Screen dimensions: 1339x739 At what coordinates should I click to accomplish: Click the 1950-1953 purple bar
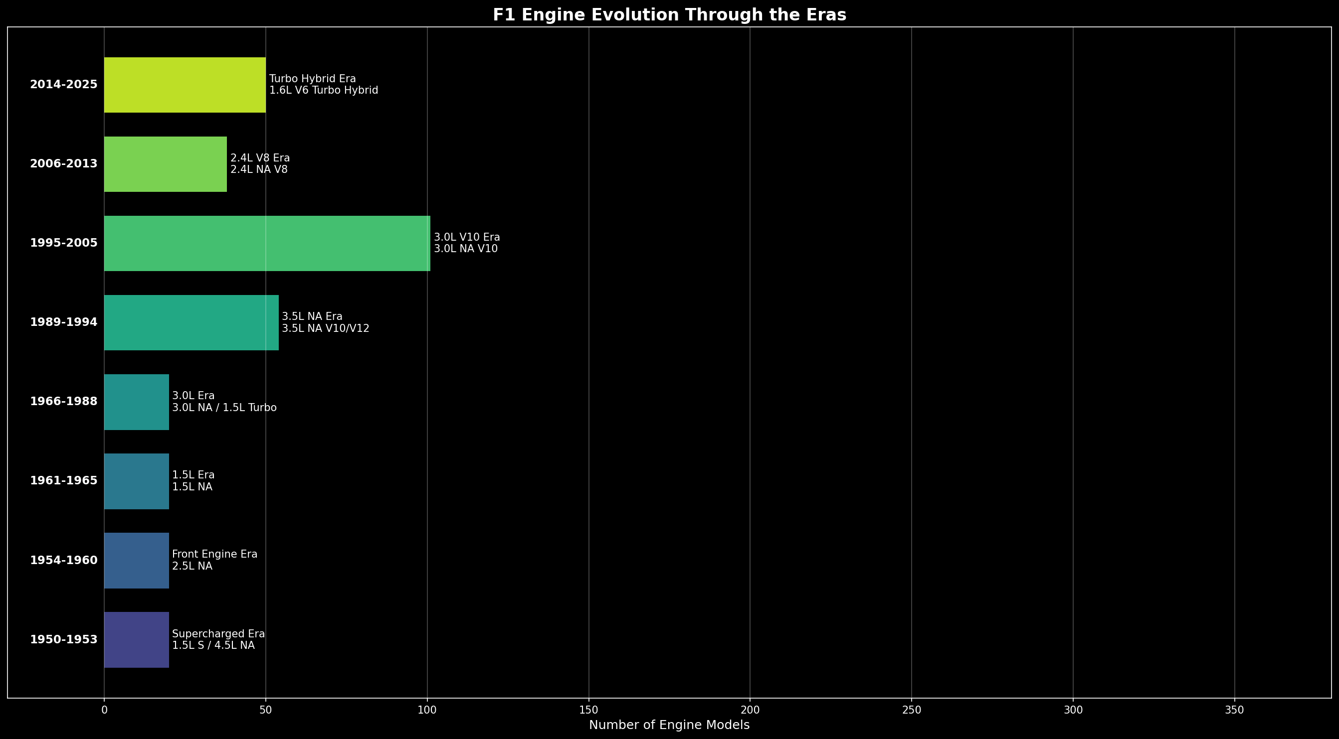click(137, 640)
